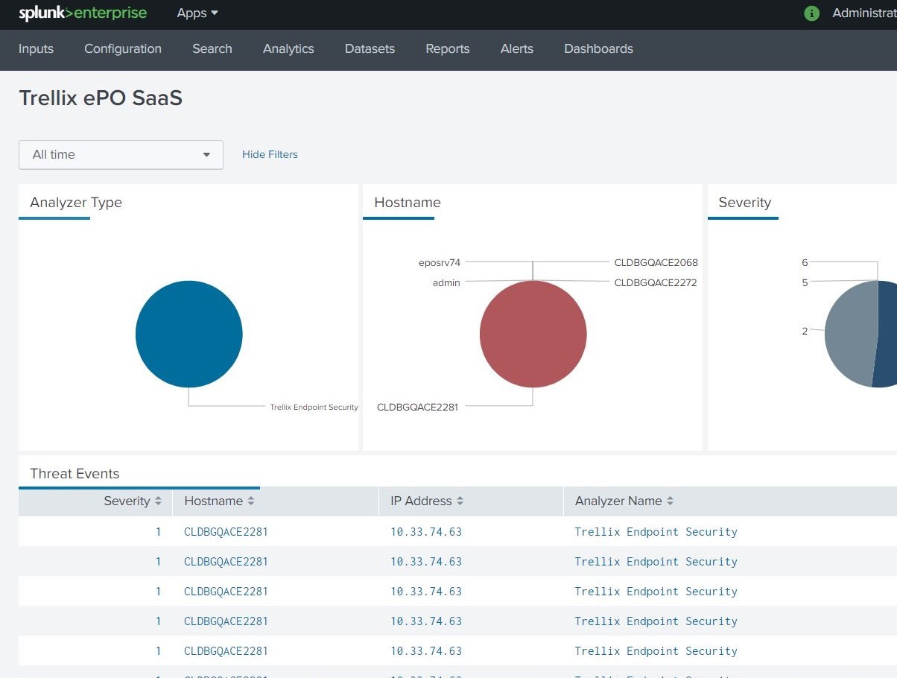This screenshot has width=897, height=678.
Task: Click the Splunk enterprise logo
Action: tap(83, 13)
